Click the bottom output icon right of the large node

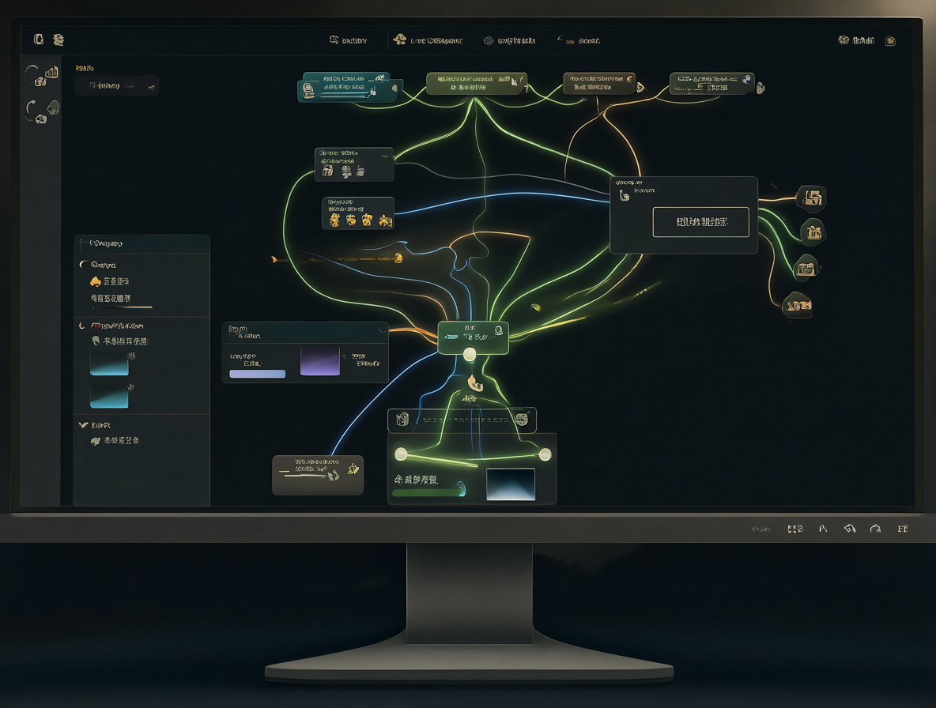tap(798, 305)
